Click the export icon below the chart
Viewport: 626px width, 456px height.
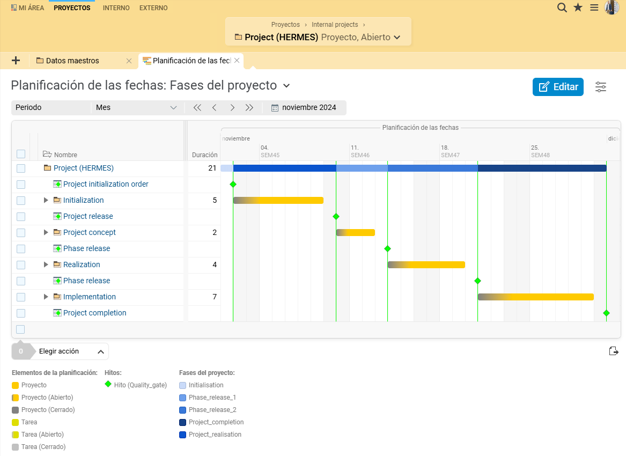point(614,351)
